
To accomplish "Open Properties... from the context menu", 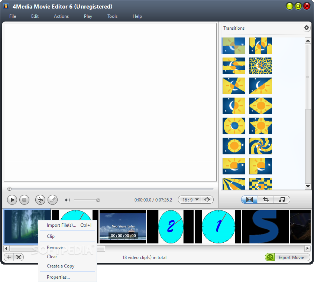I will pos(68,277).
